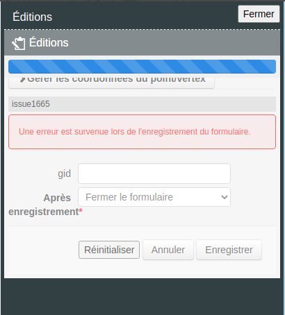The image size is (285, 315).
Task: Focus the gid input field
Action: tap(154, 173)
